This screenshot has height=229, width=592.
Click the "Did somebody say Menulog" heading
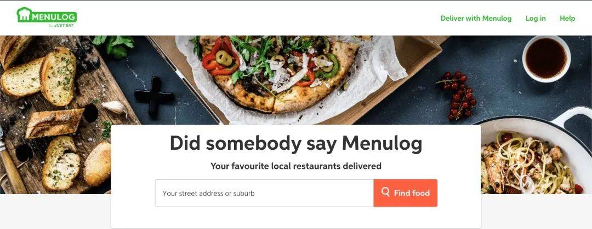(296, 143)
